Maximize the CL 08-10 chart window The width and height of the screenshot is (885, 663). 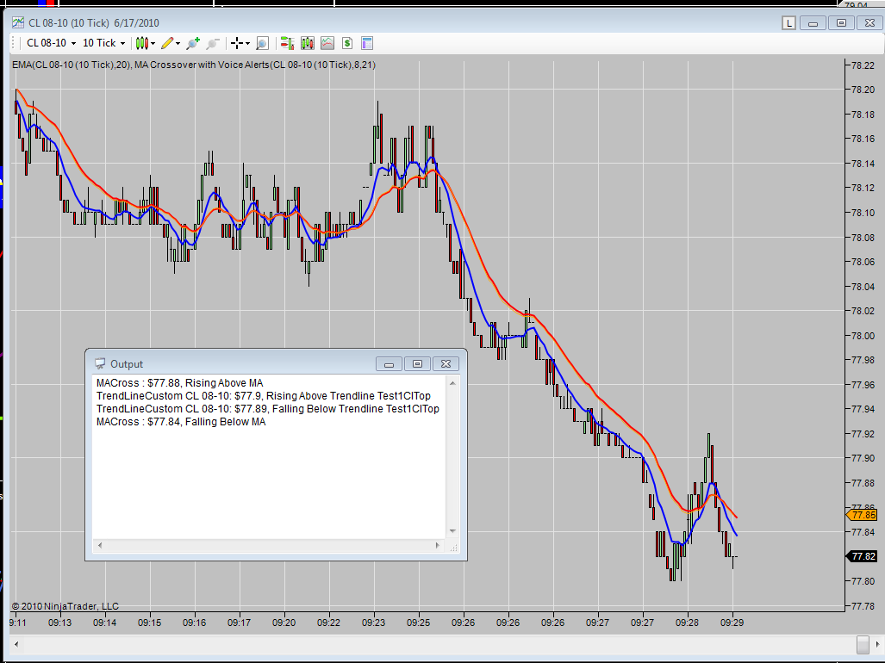click(841, 23)
